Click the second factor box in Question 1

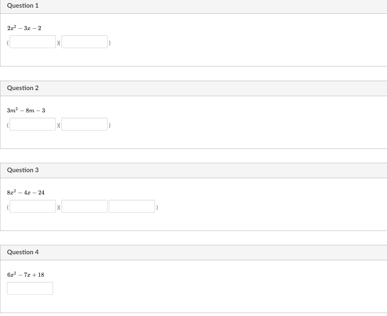84,42
